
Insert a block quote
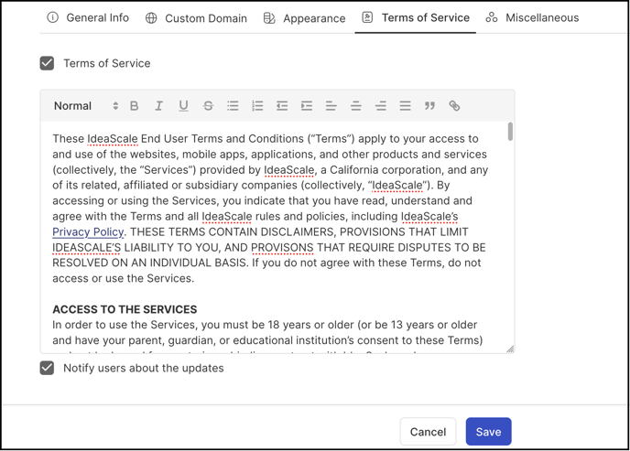click(x=429, y=106)
